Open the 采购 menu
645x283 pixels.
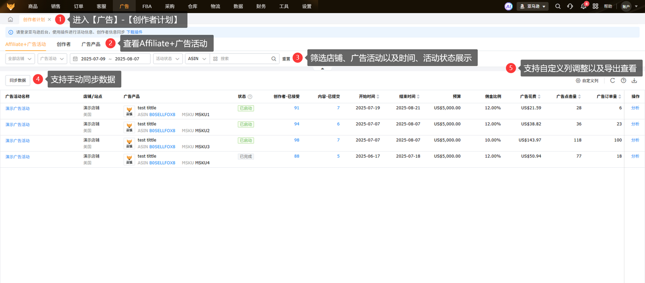pyautogui.click(x=170, y=6)
